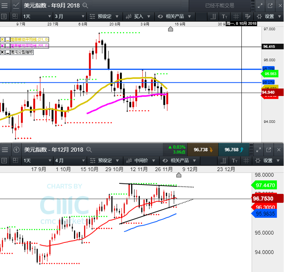Click the circled 1 icon beside 年12月 title
Image resolution: width=284 pixels, height=272 pixels.
pos(16,150)
